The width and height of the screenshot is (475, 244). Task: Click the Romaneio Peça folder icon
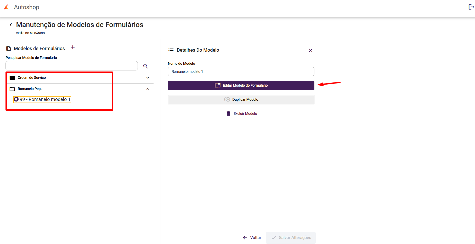pyautogui.click(x=12, y=89)
